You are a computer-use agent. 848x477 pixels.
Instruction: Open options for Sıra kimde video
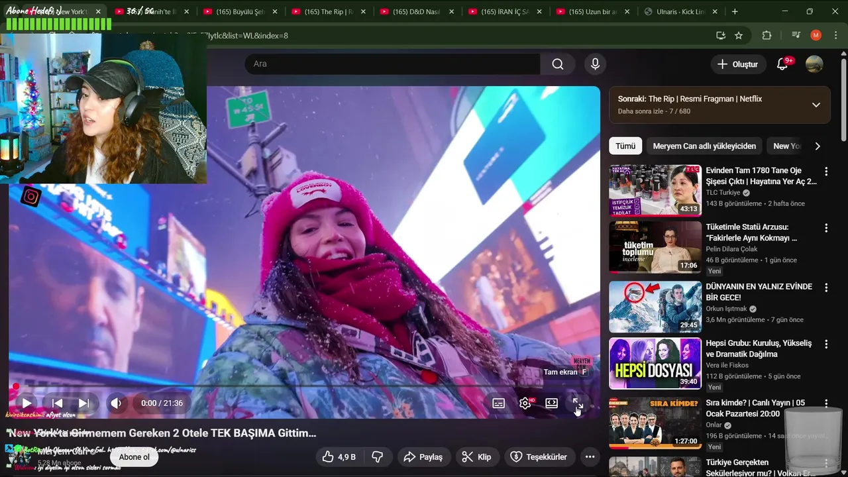826,403
